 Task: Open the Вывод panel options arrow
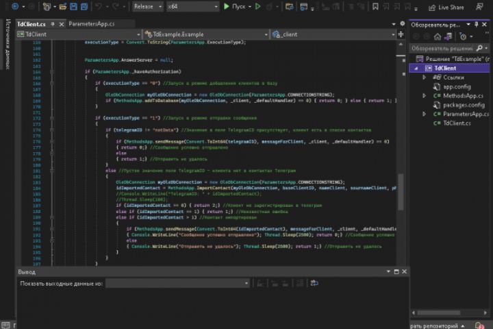click(x=388, y=271)
